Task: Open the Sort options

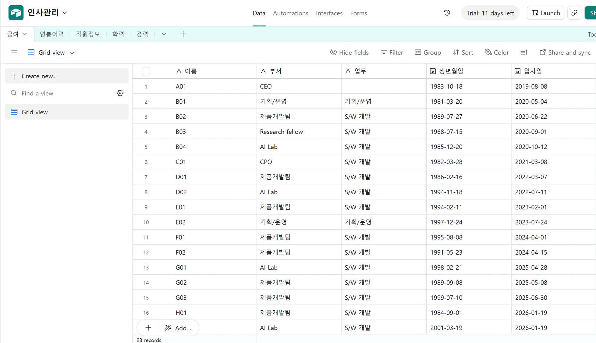Action: click(x=463, y=52)
